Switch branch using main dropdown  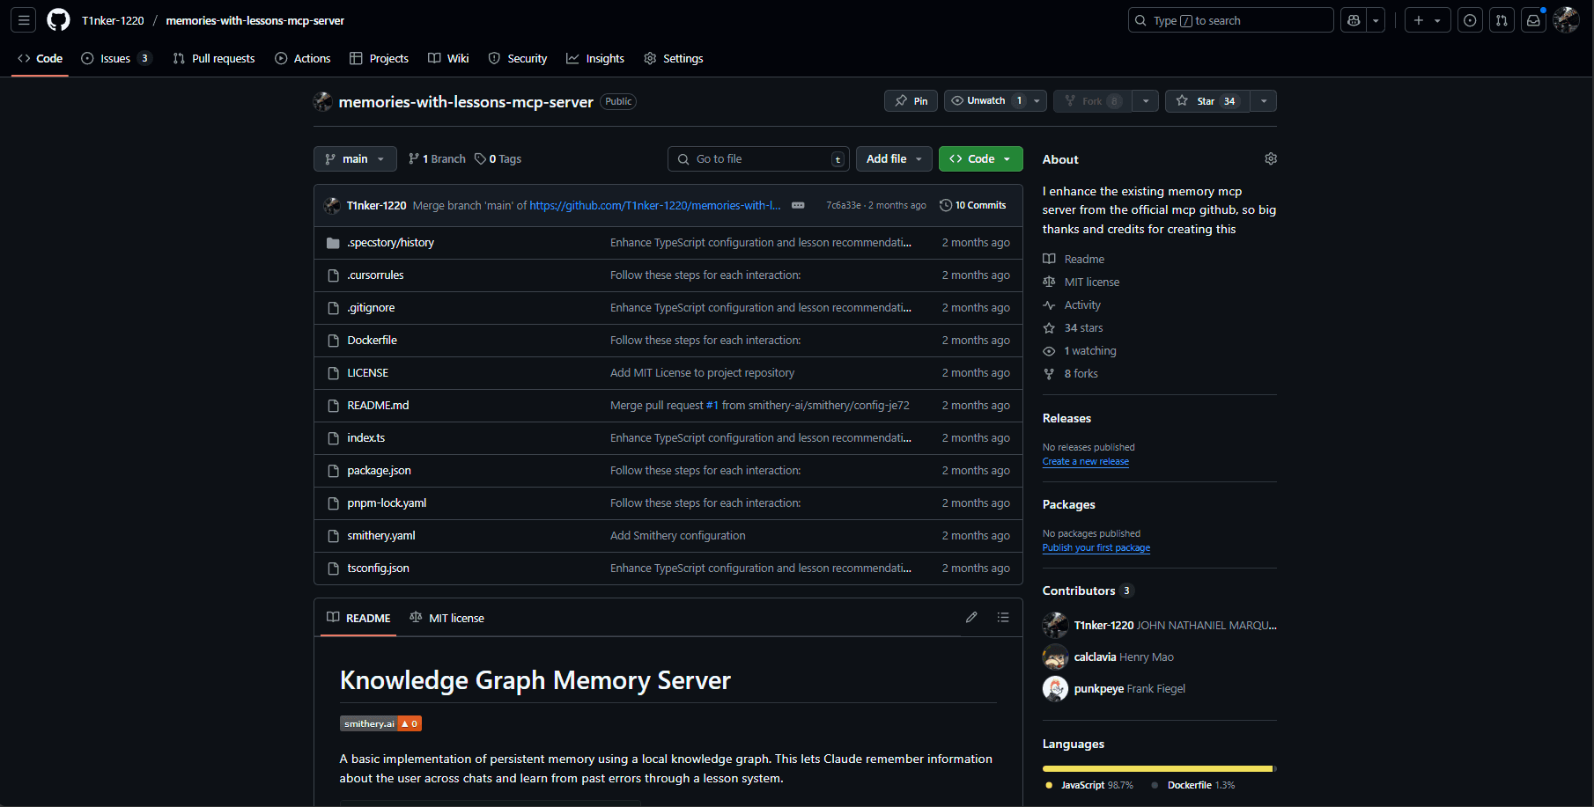(x=355, y=159)
